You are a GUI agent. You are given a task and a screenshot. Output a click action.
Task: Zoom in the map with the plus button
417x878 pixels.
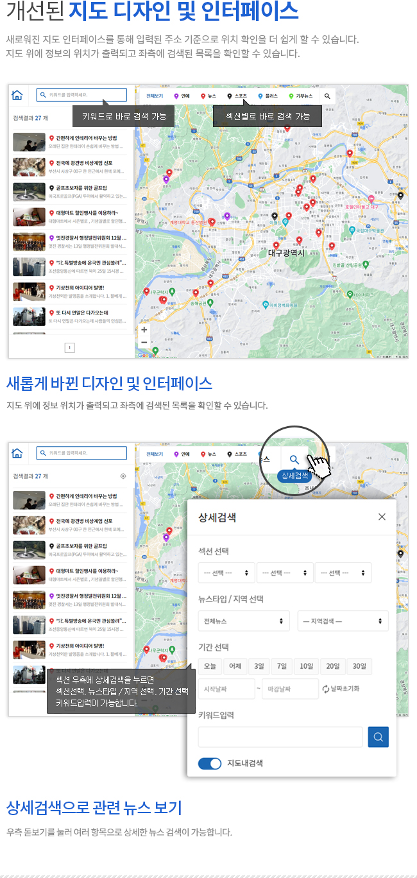point(144,329)
